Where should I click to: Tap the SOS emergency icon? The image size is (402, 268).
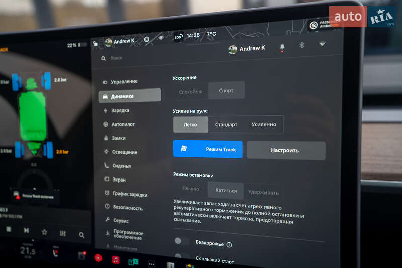pyautogui.click(x=178, y=37)
